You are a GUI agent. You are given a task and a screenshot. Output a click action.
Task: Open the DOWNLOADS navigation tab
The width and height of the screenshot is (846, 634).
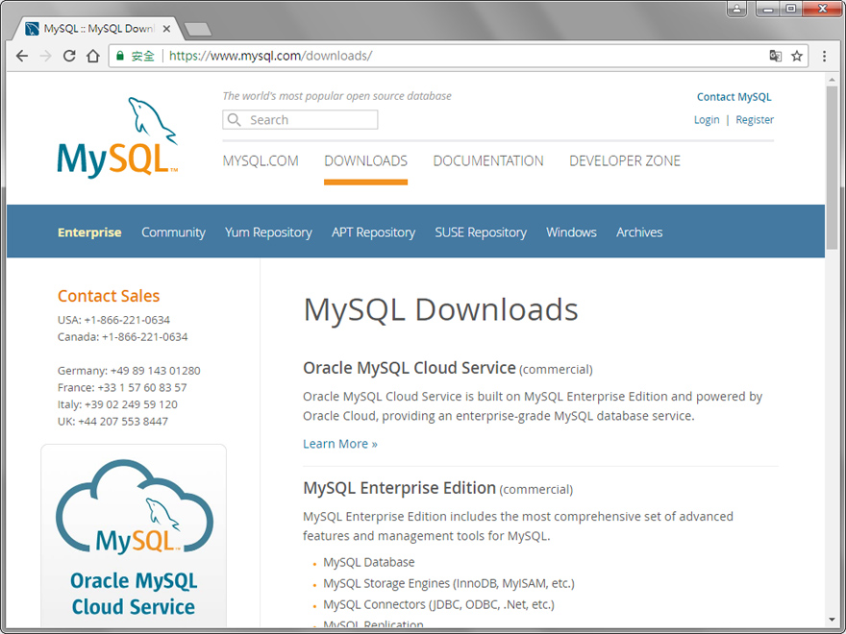click(x=366, y=160)
